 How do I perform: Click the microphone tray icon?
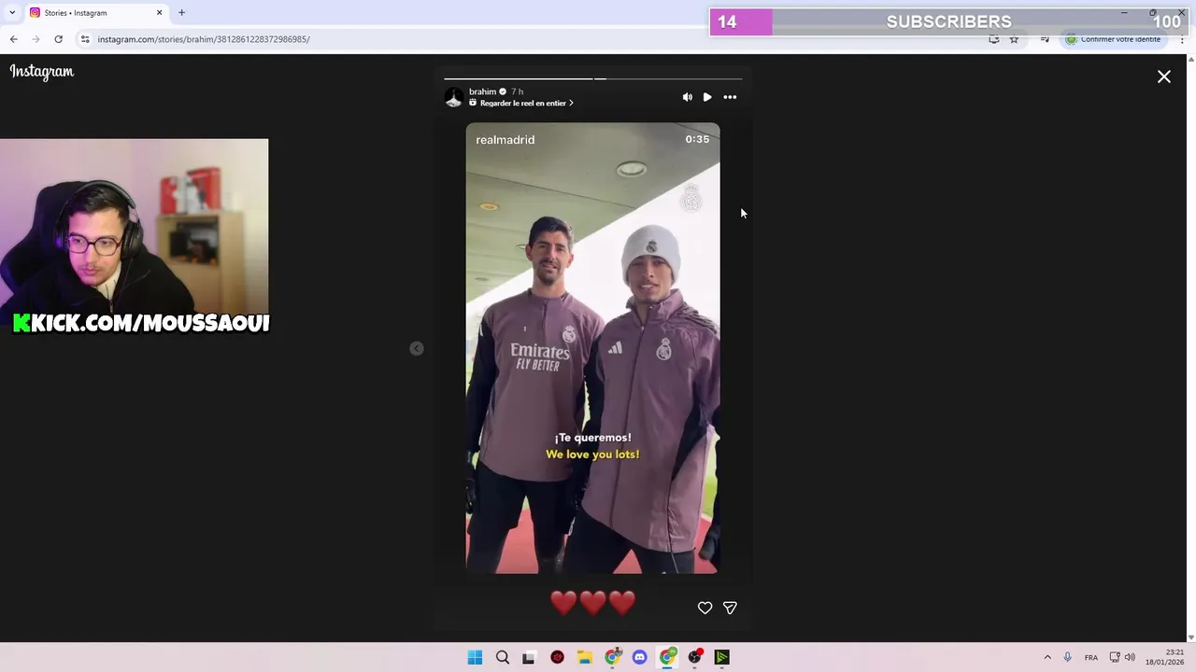[1067, 657]
